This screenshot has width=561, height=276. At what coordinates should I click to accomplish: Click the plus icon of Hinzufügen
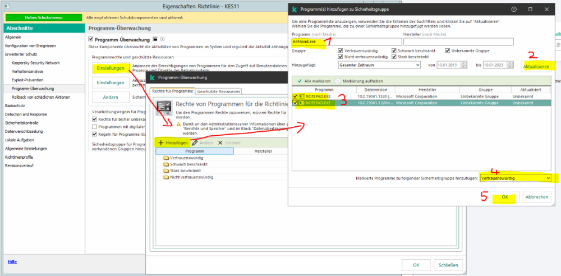click(x=160, y=142)
